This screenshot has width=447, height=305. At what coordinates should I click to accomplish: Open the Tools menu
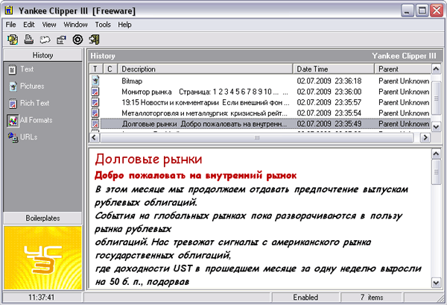click(x=103, y=25)
